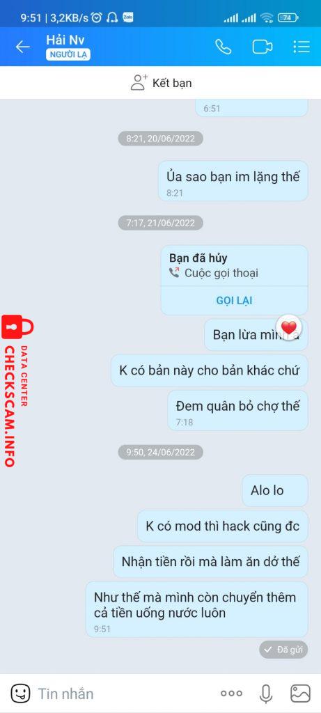Start a voice call with Hải Nv
The height and width of the screenshot is (713, 321).
[224, 47]
